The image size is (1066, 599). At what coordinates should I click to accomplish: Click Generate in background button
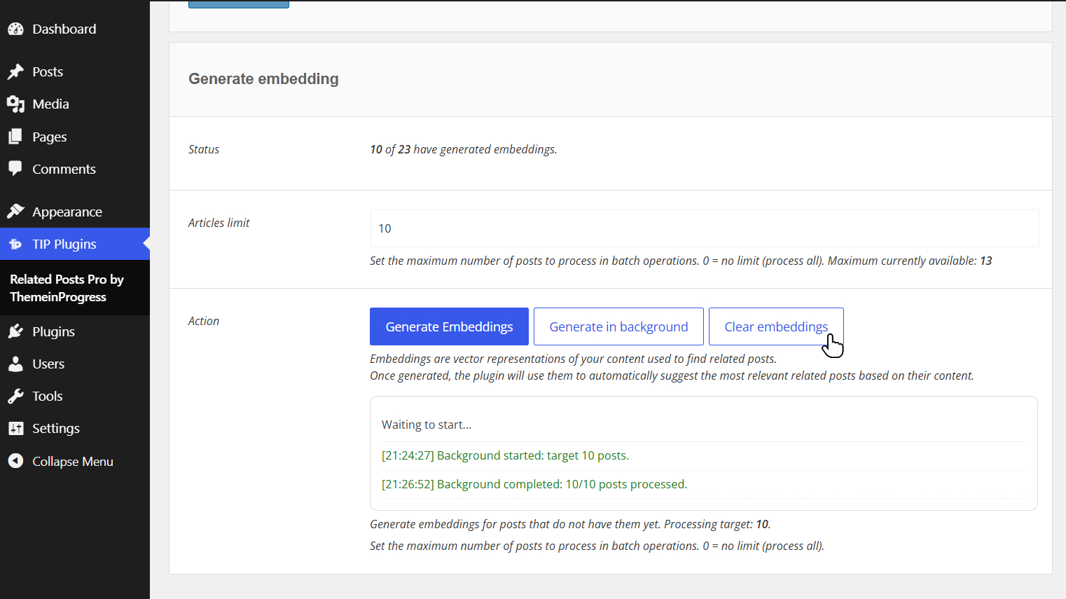coord(618,326)
